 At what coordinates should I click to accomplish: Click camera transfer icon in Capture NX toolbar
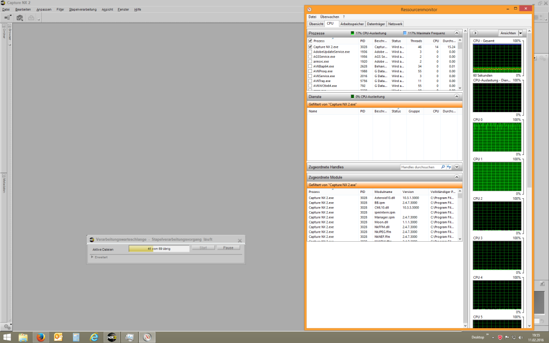[20, 18]
